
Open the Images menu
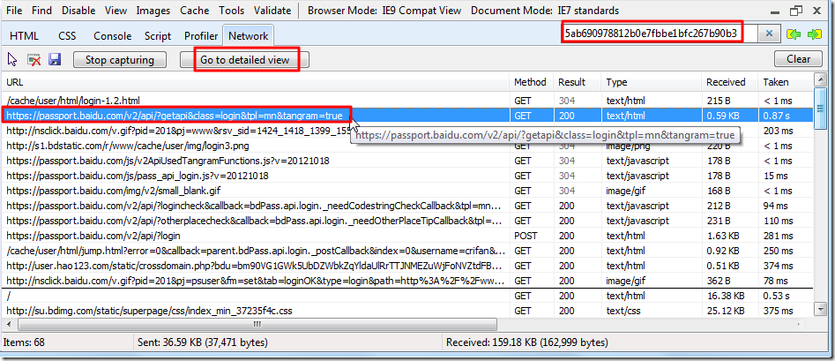[x=153, y=10]
